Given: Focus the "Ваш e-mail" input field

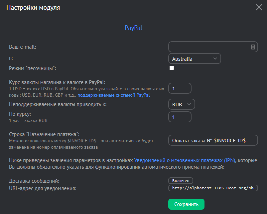Looking at the screenshot, I should [209, 47].
